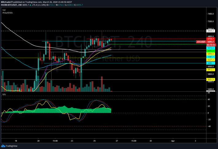Click the 5800.0 price axis tick

point(211,74)
